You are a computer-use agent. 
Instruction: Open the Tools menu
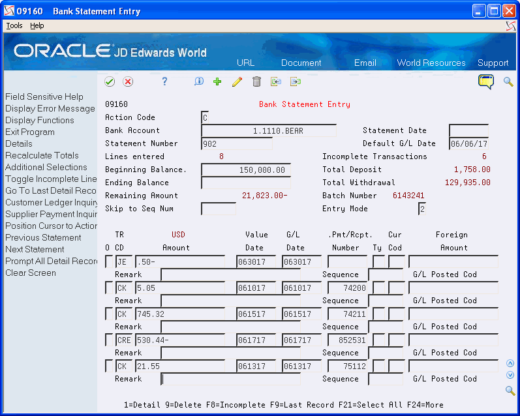(x=14, y=26)
